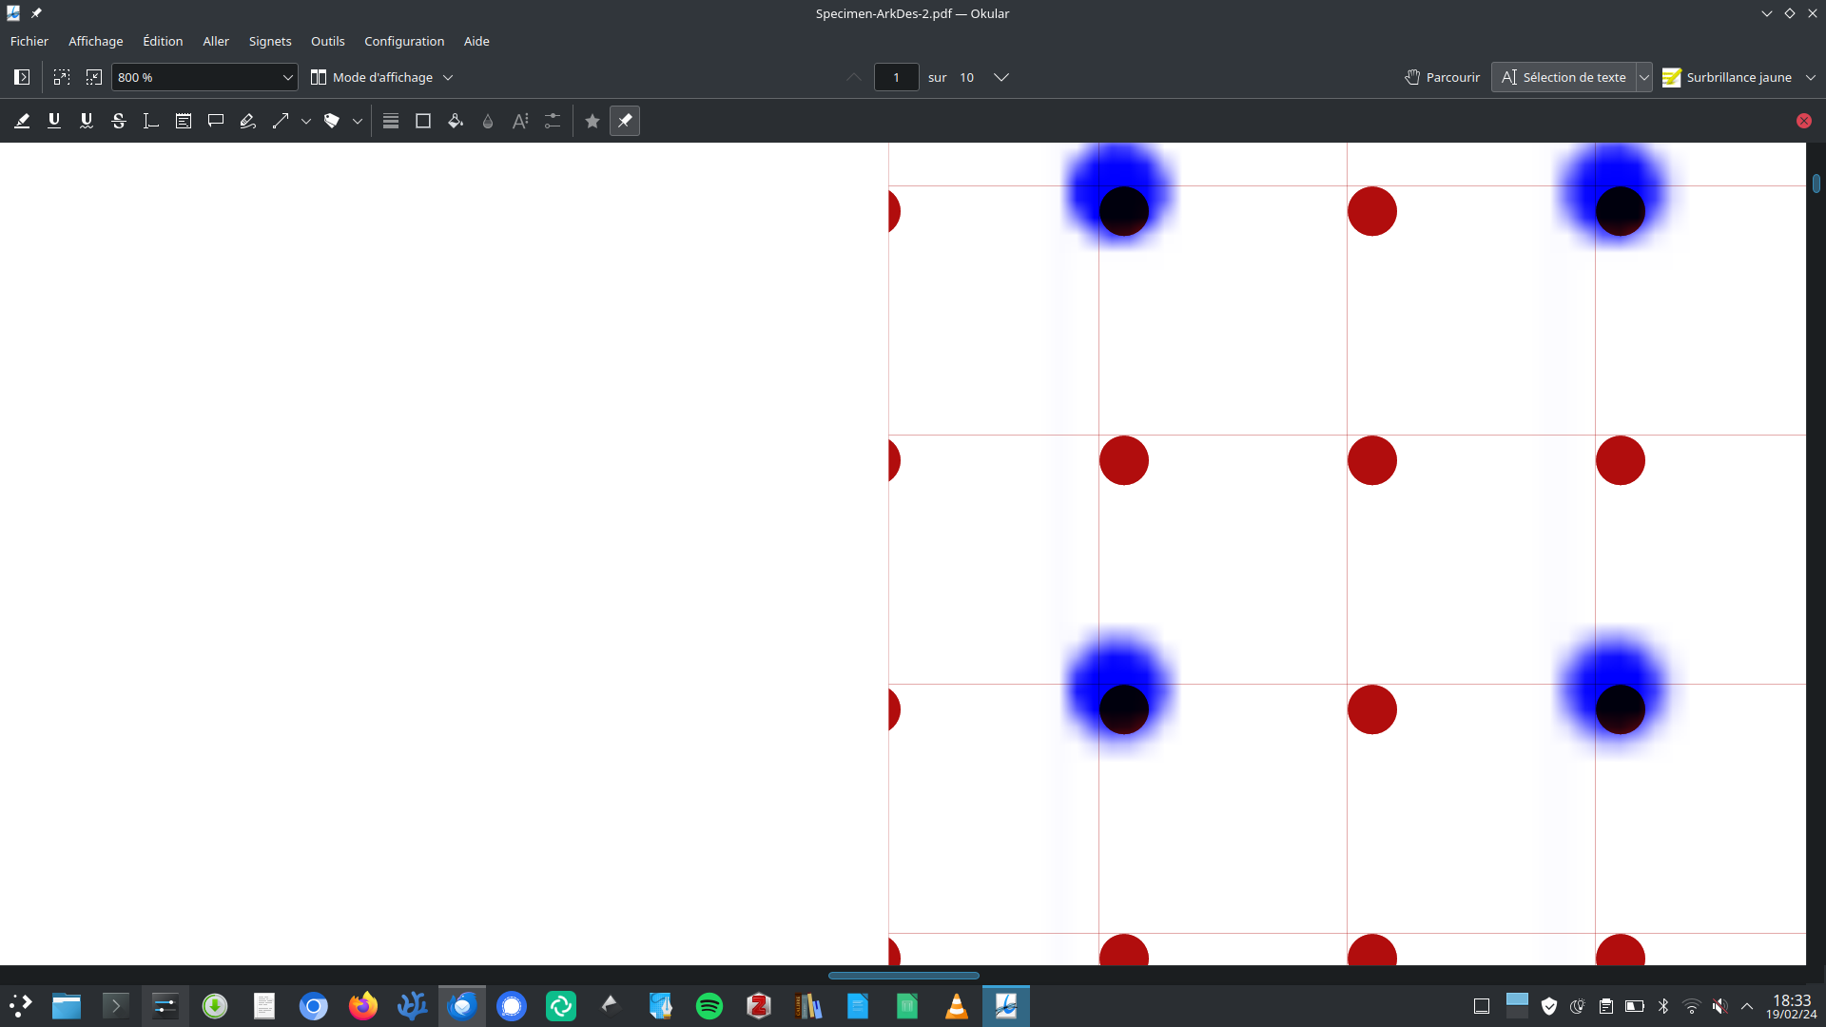1826x1027 pixels.
Task: Open the Signets menu
Action: click(x=270, y=41)
